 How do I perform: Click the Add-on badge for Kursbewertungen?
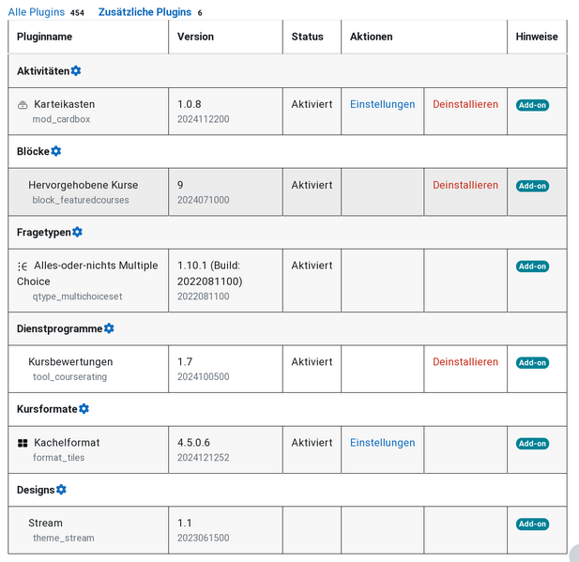coord(532,363)
